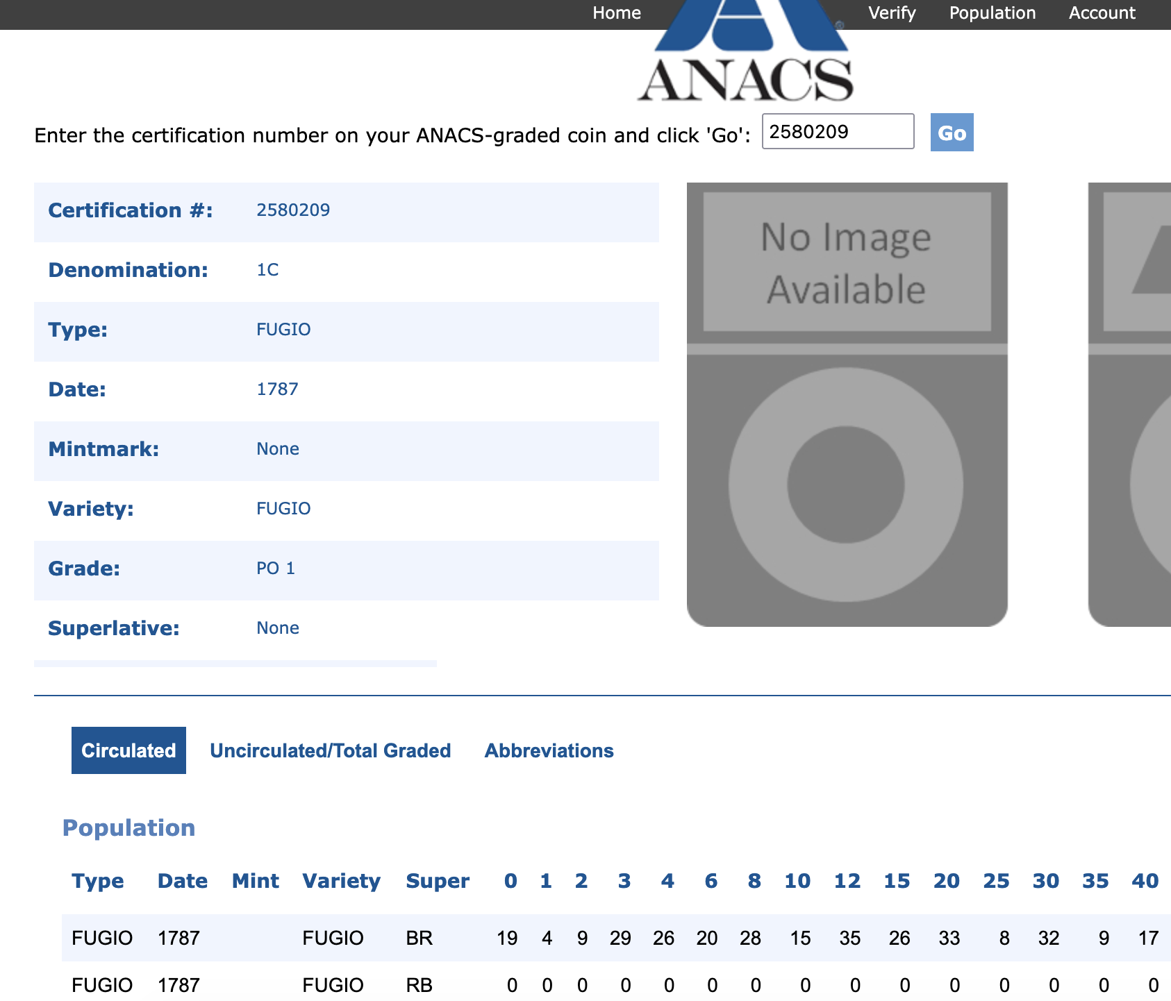Click the Mint column header

[256, 881]
